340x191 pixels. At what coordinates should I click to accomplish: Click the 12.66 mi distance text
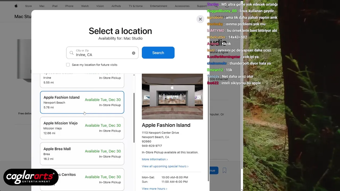tap(49, 133)
